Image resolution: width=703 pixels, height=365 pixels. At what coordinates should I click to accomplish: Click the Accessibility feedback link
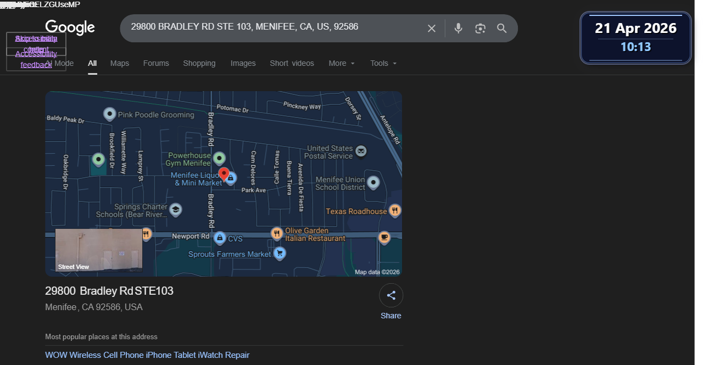coord(36,59)
